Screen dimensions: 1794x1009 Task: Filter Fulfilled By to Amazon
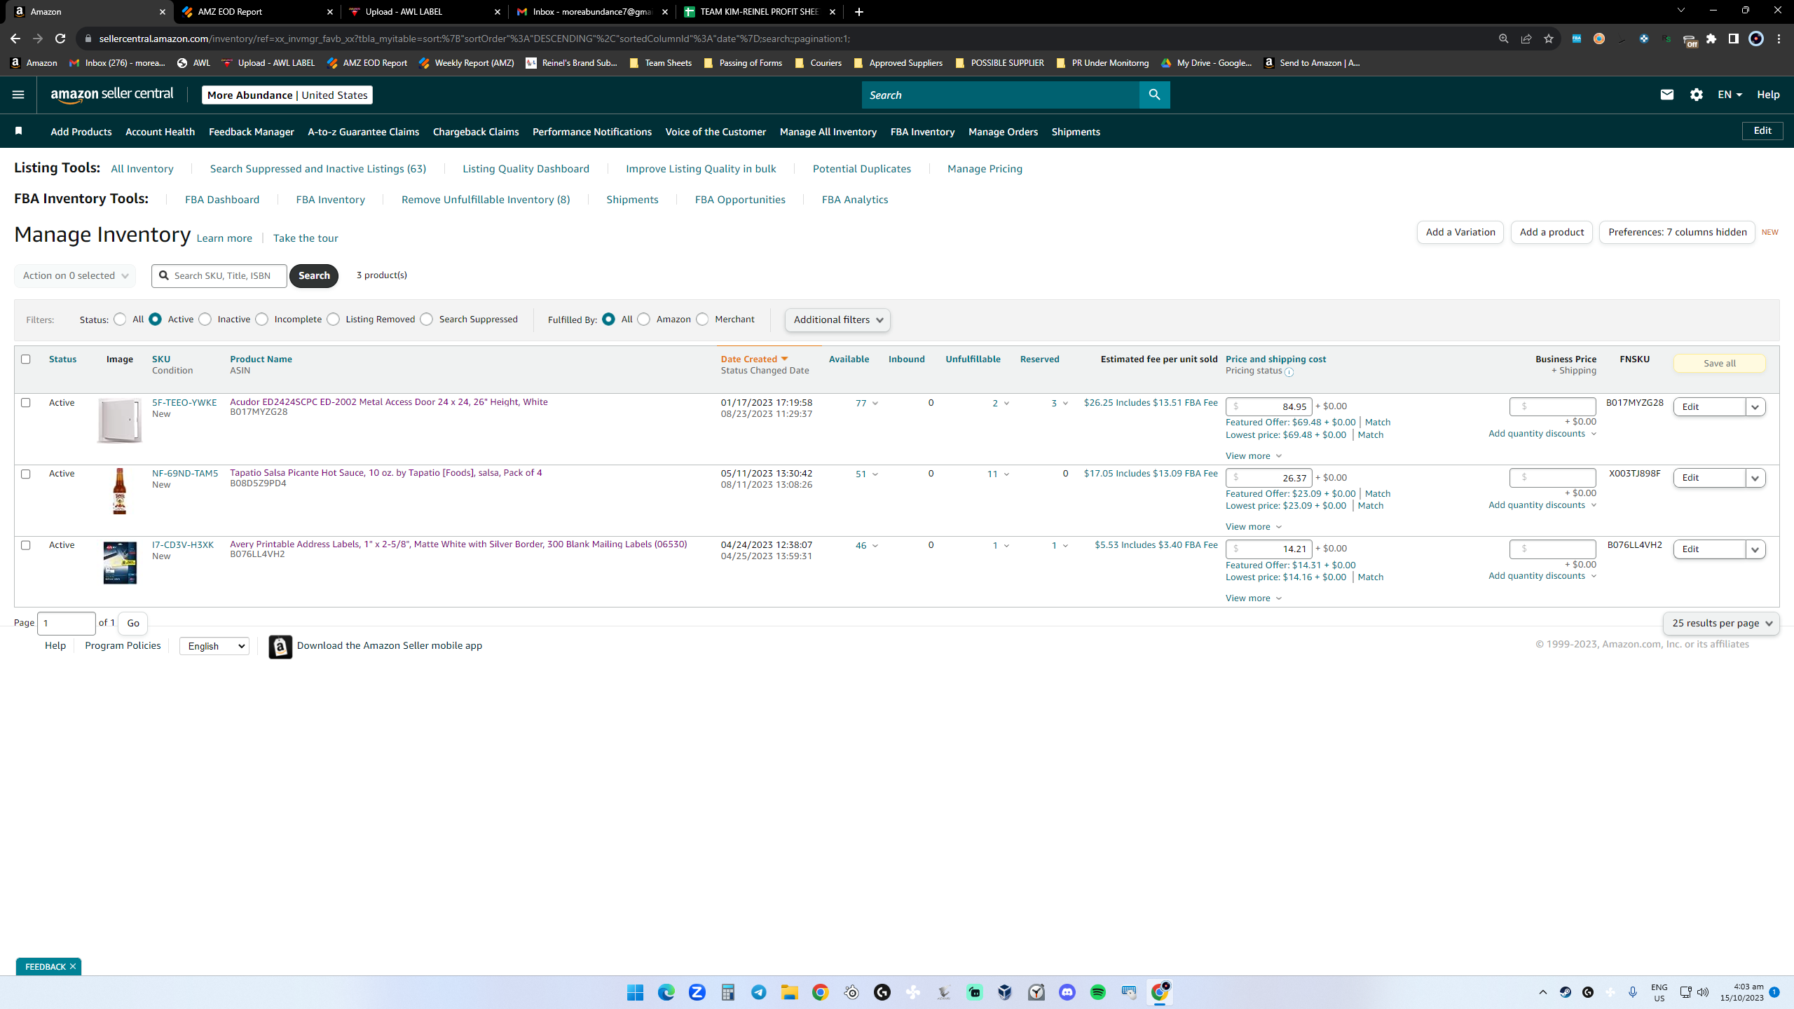[x=644, y=320]
